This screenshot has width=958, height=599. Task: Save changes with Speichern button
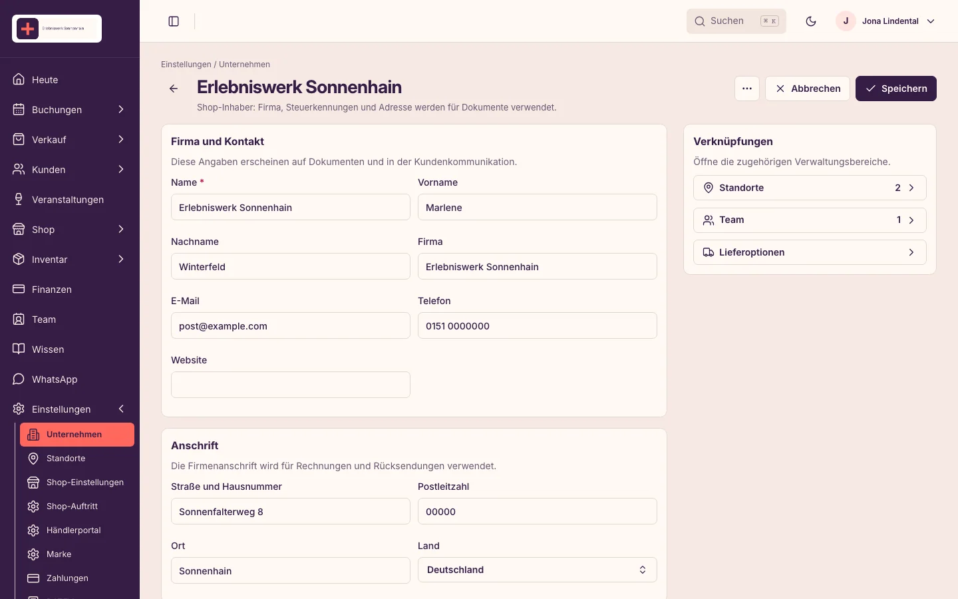pos(896,89)
